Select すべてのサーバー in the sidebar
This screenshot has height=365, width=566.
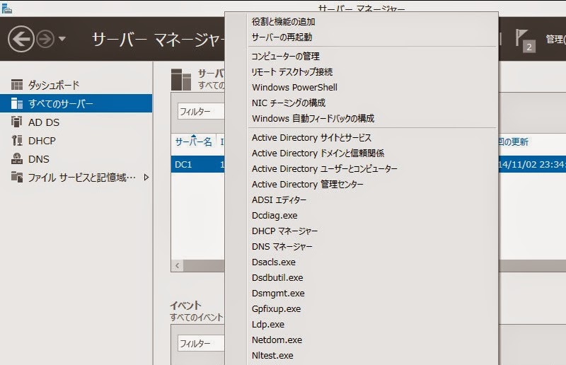point(76,103)
